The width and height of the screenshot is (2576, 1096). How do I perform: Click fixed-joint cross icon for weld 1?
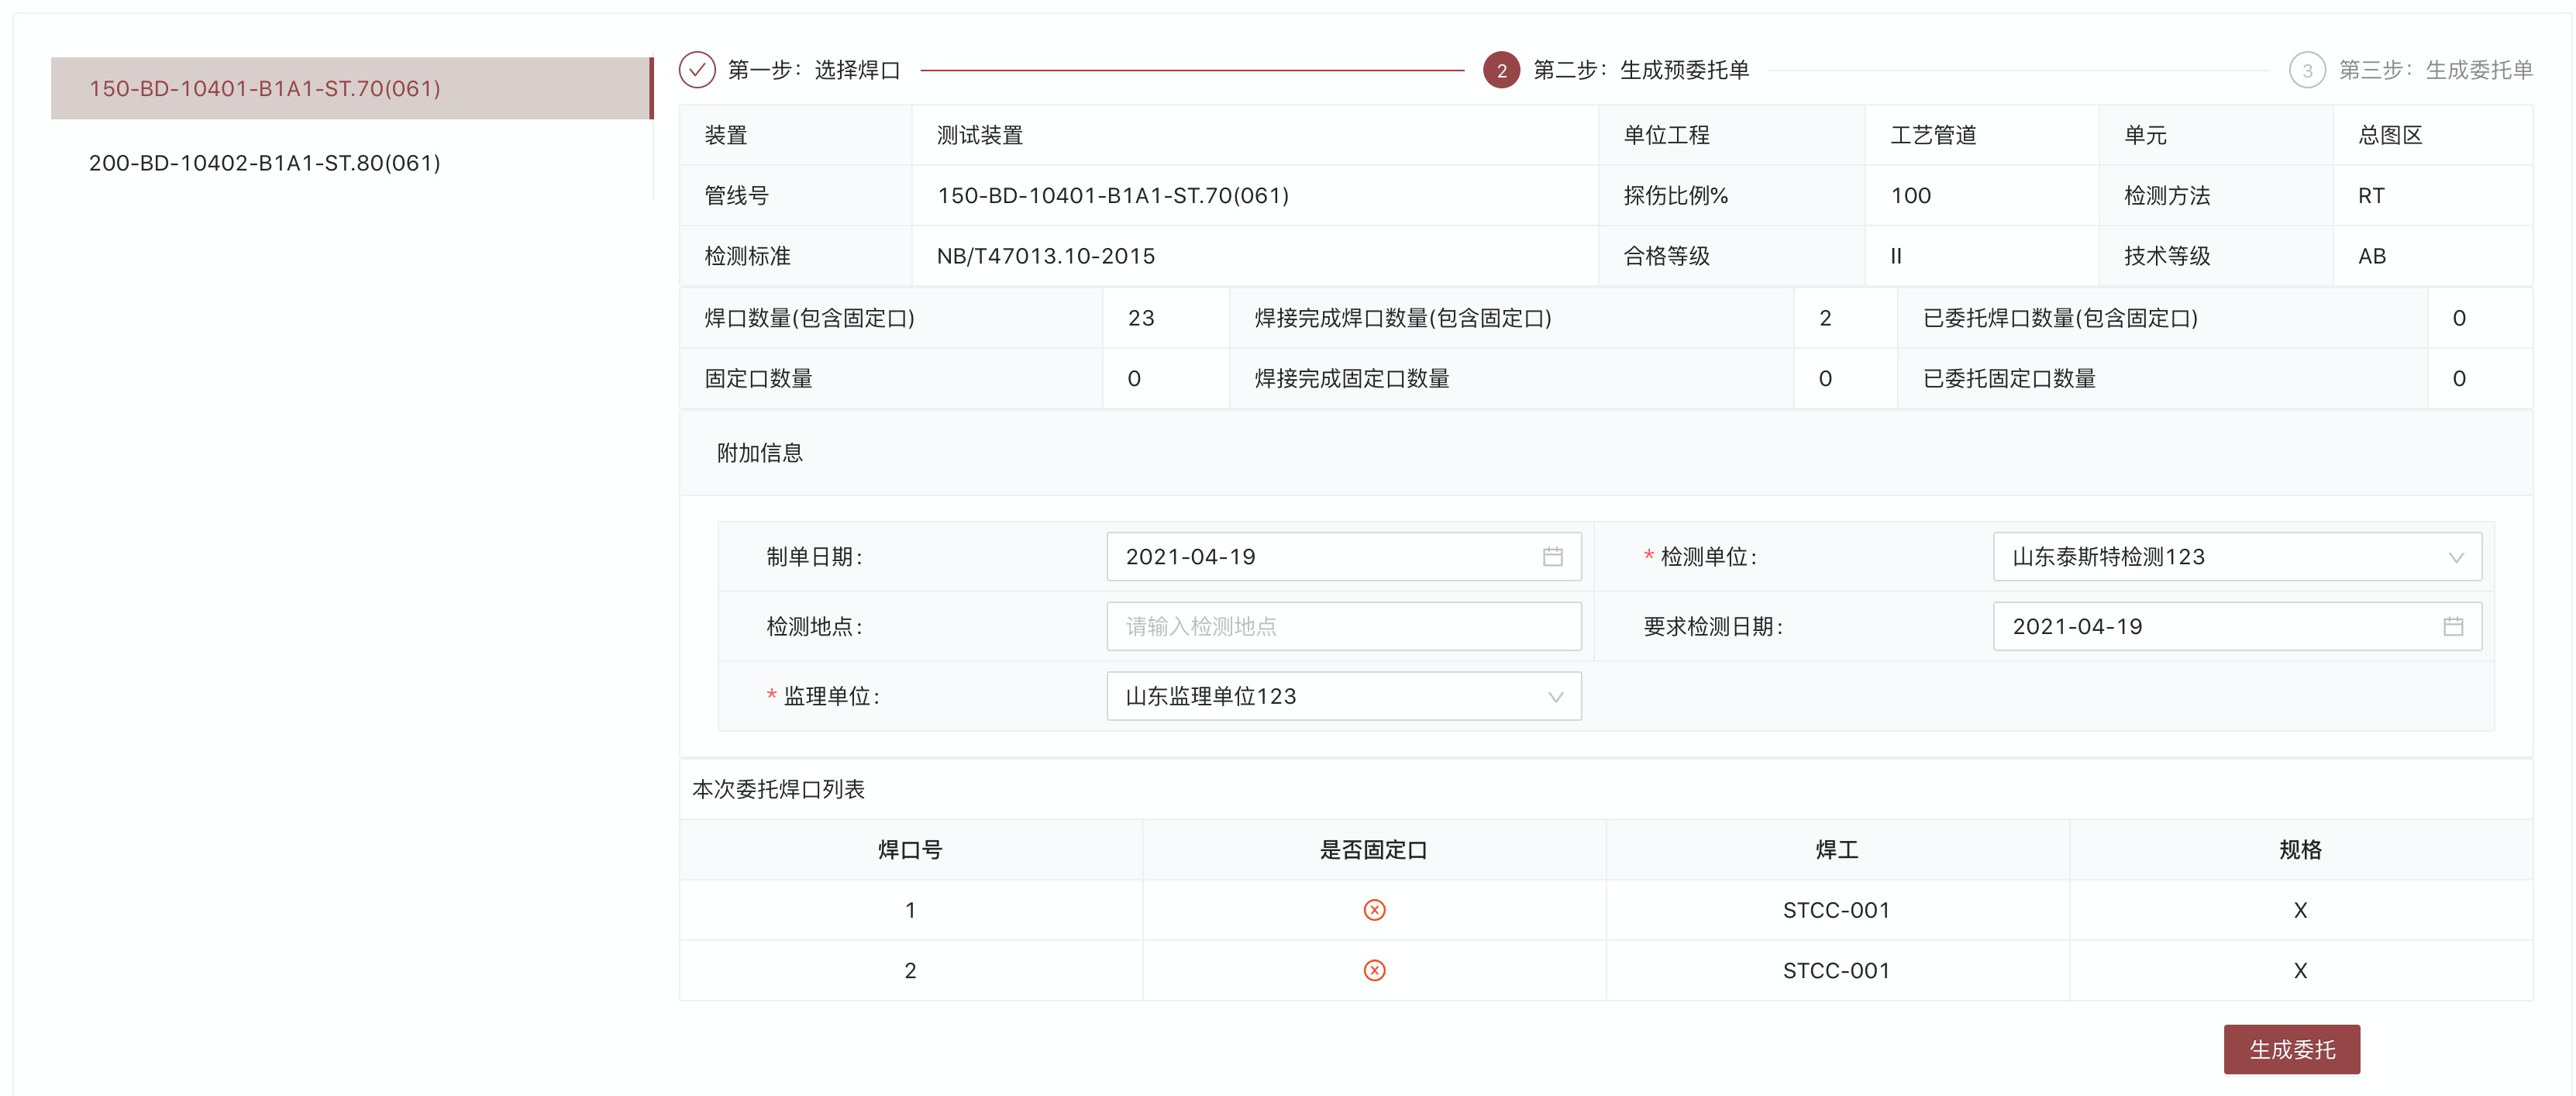(x=1374, y=910)
